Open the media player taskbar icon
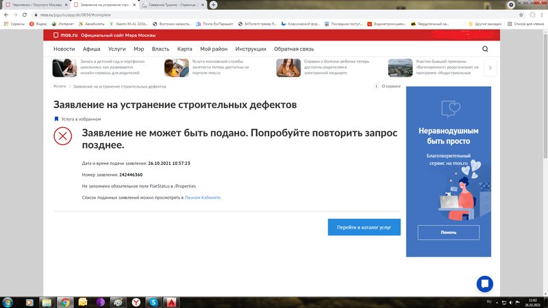The height and width of the screenshot is (308, 548). [x=29, y=302]
